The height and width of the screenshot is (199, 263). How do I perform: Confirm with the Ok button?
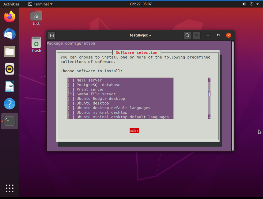click(x=134, y=131)
